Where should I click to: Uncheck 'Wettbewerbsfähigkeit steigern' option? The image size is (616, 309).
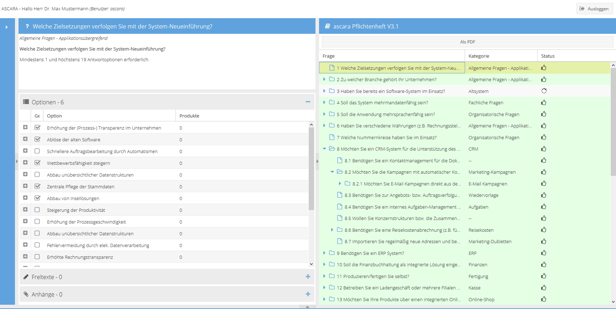(37, 163)
